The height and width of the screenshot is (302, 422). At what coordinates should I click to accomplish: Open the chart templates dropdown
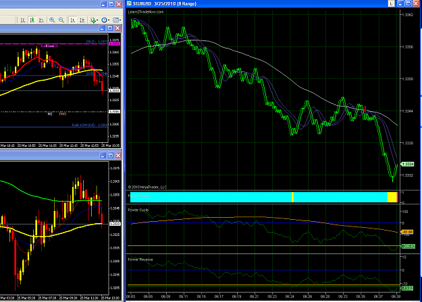click(117, 20)
